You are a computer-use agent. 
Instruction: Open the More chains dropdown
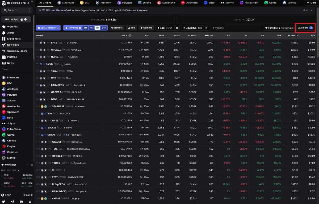311,3
